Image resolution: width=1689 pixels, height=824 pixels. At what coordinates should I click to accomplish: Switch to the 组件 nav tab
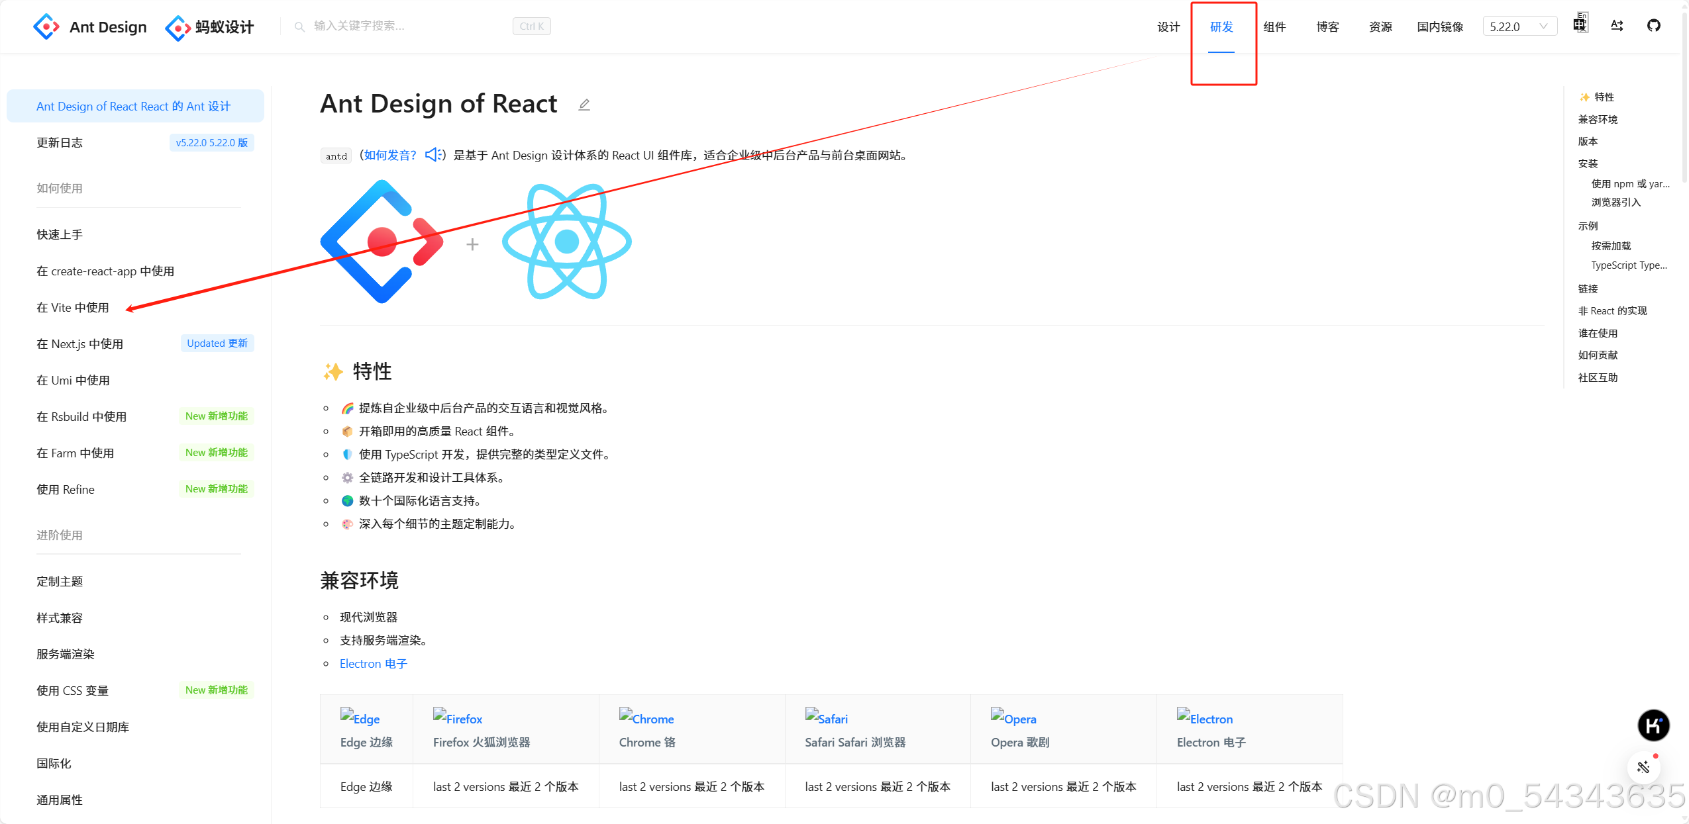[x=1274, y=26]
